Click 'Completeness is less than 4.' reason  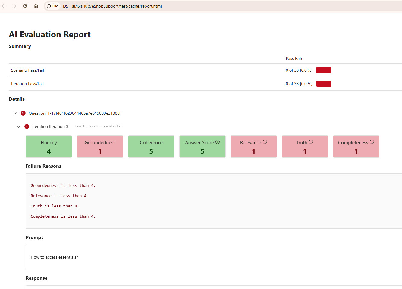click(63, 216)
